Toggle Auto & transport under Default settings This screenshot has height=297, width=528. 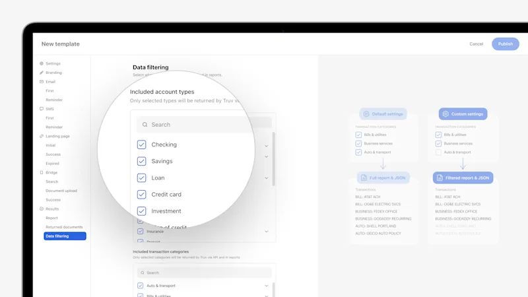358,152
